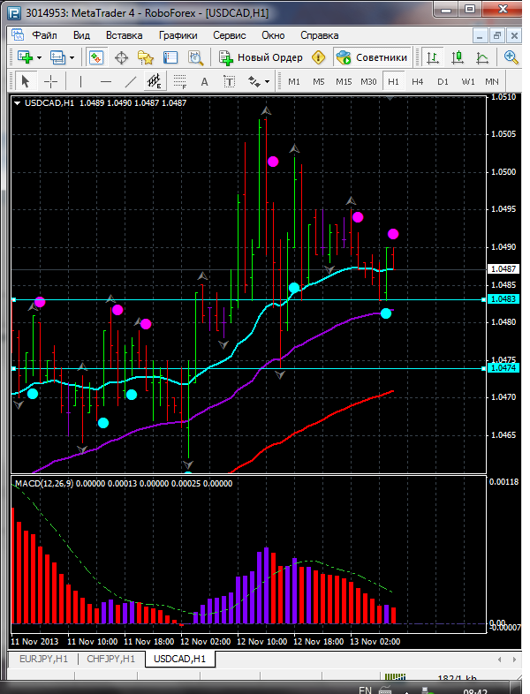Click the crosshair tool
Screen dimensions: 530x694
51,81
